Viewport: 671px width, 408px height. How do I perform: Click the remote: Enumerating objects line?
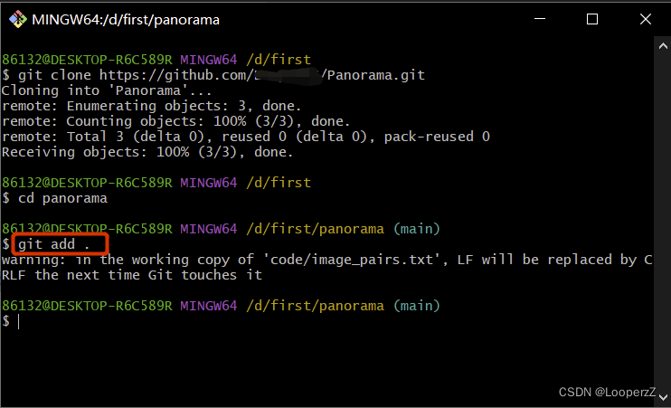[152, 106]
